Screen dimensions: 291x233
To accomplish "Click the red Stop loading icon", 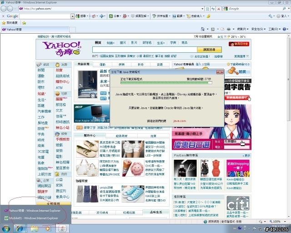I will pyautogui.click(x=219, y=9).
